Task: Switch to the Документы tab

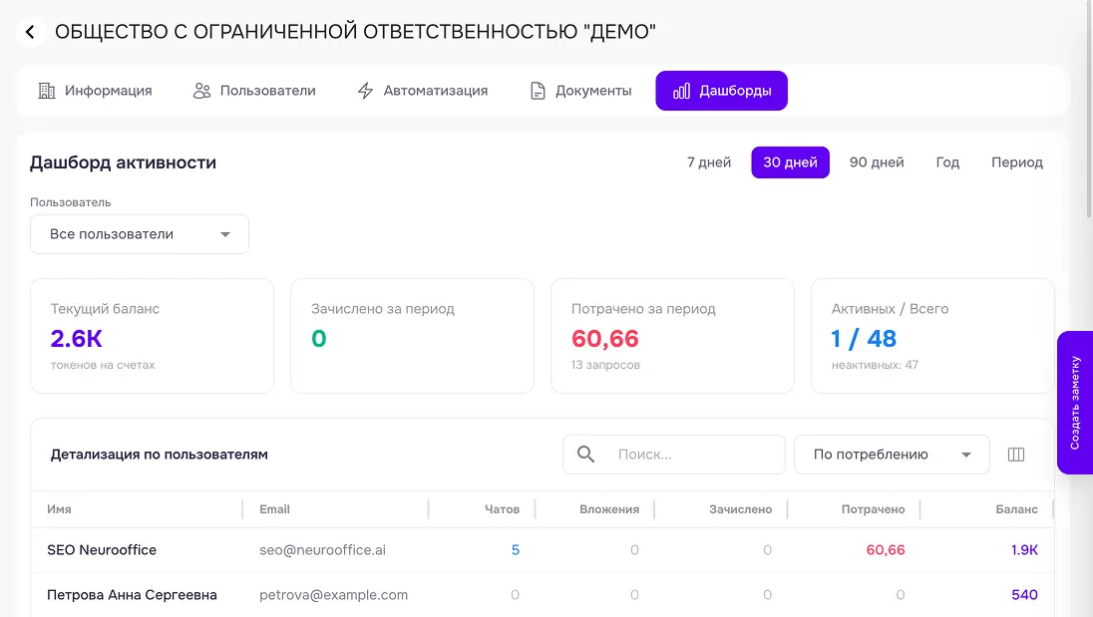Action: [580, 91]
